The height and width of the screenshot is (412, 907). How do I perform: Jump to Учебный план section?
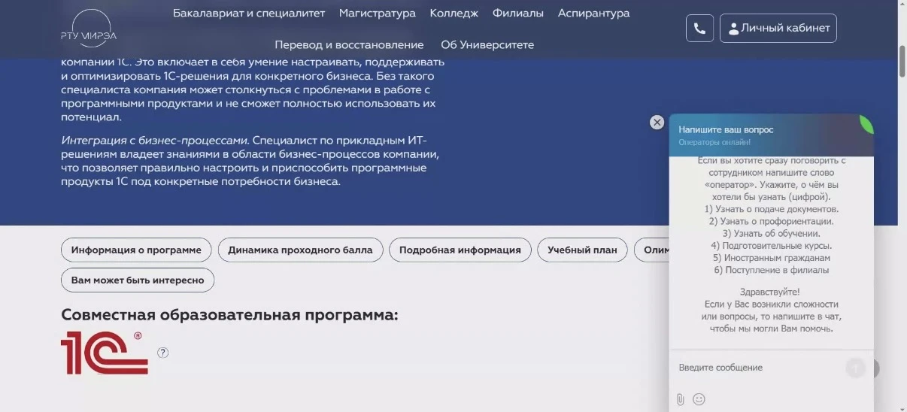582,250
